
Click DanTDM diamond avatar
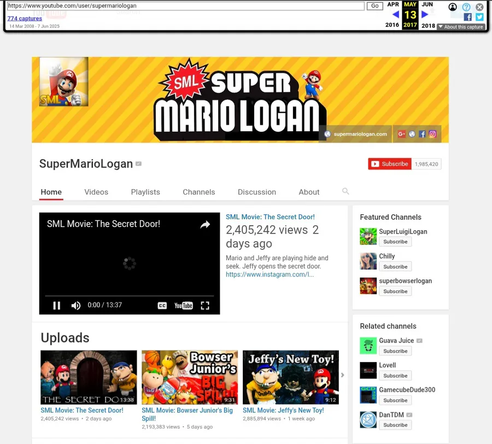(x=368, y=420)
